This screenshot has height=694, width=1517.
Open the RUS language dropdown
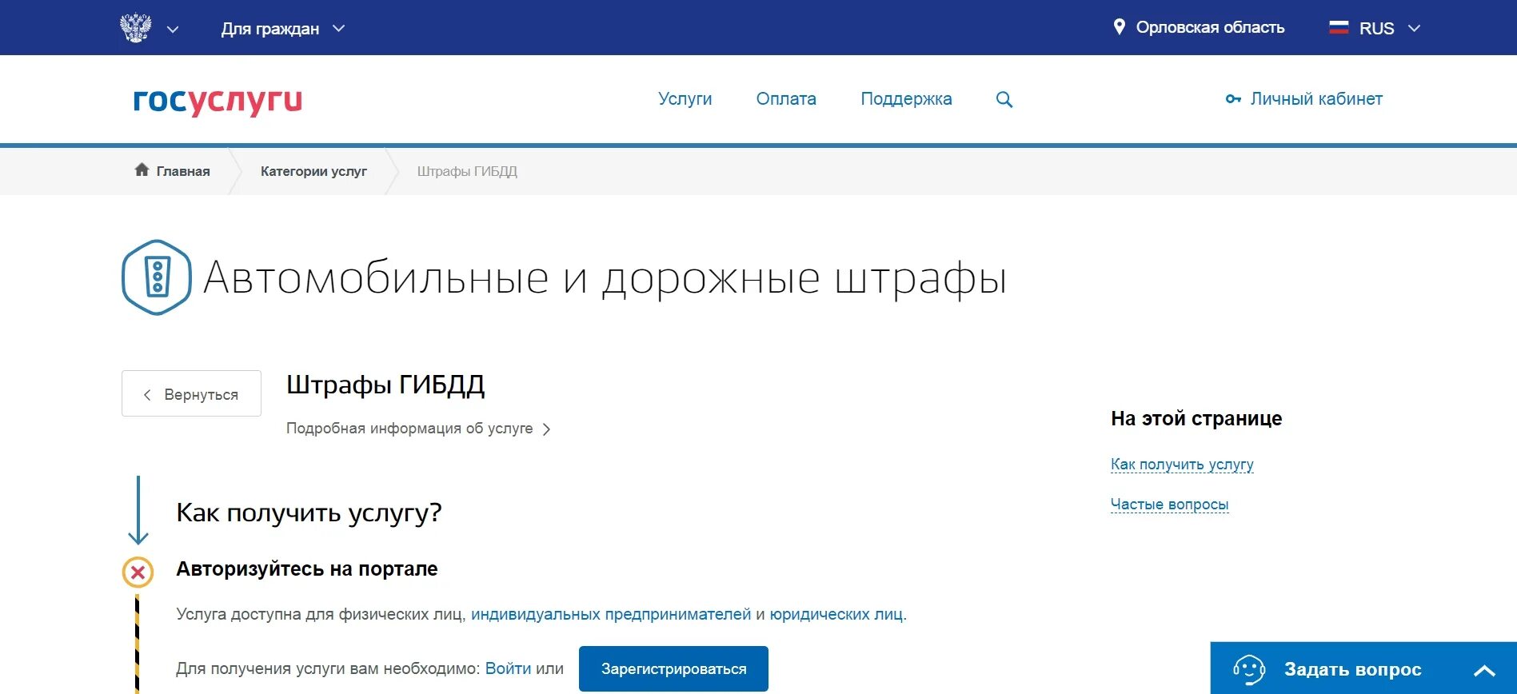tap(1375, 28)
